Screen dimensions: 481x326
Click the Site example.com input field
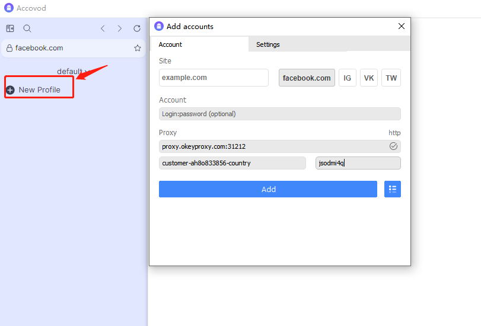click(214, 78)
